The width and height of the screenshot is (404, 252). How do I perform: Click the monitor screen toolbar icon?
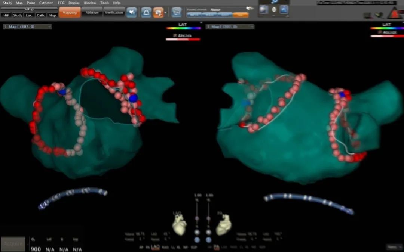pyautogui.click(x=177, y=12)
